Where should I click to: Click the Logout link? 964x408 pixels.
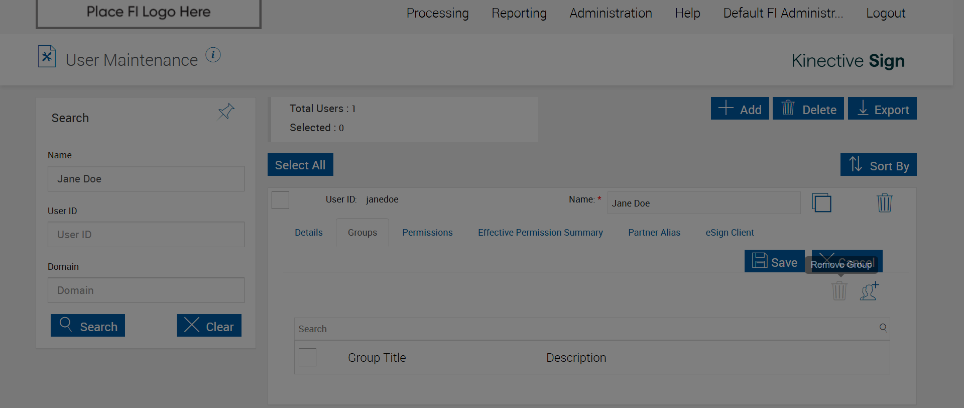coord(885,13)
